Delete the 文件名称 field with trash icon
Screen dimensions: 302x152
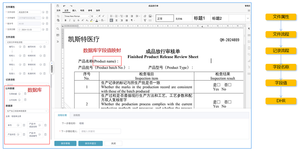47,12
